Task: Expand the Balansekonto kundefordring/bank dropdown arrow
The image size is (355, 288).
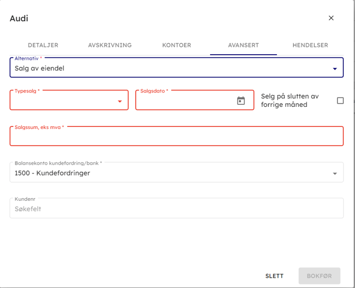Action: (x=335, y=173)
